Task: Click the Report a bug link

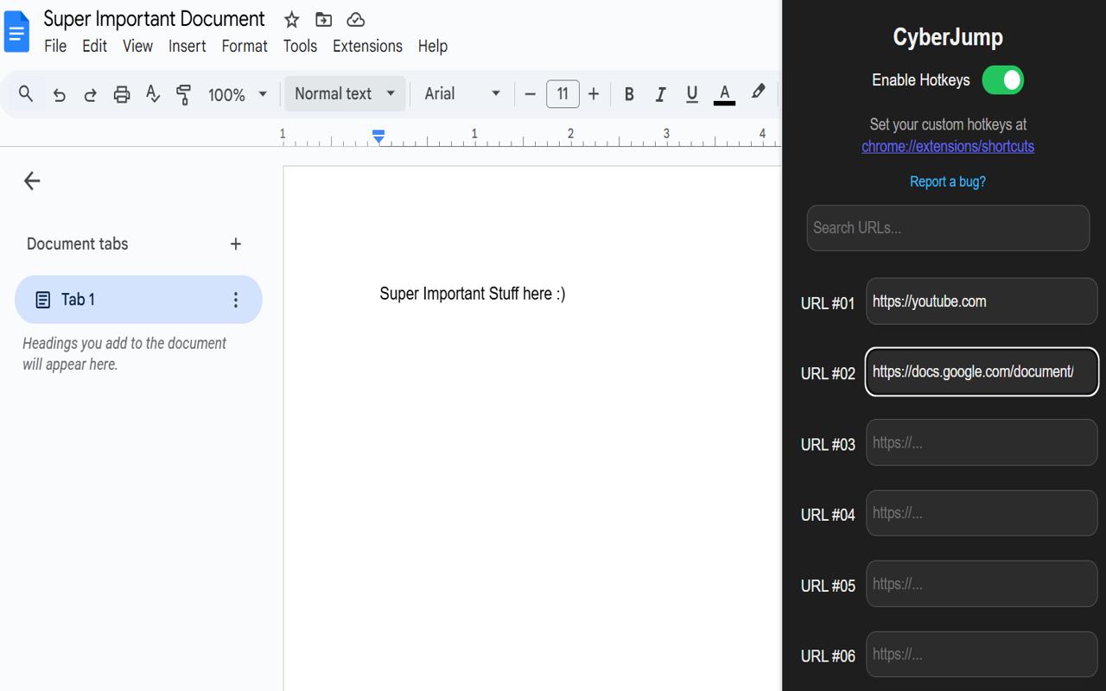Action: click(x=948, y=181)
